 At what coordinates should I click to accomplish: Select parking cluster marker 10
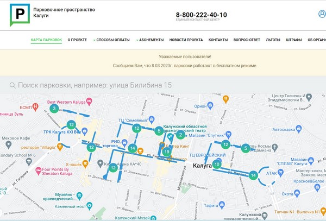[217, 165]
